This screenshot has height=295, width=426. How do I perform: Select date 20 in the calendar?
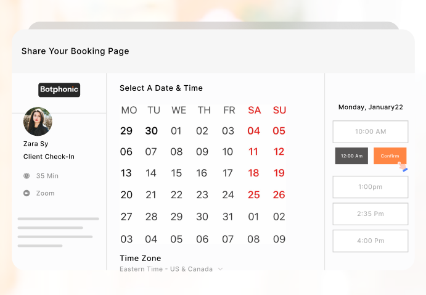click(126, 194)
